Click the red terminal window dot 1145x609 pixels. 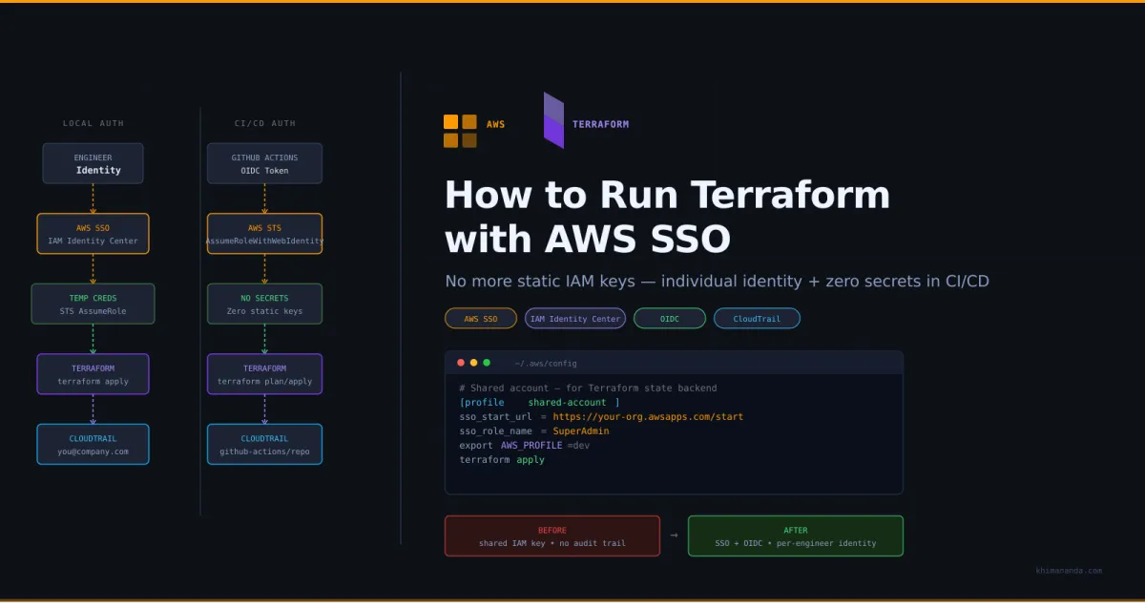(x=461, y=363)
